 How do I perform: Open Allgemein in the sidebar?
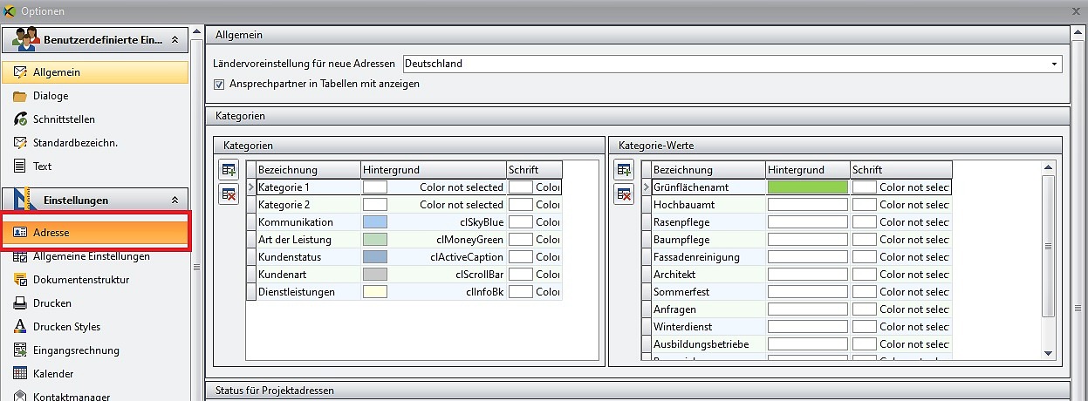point(95,72)
